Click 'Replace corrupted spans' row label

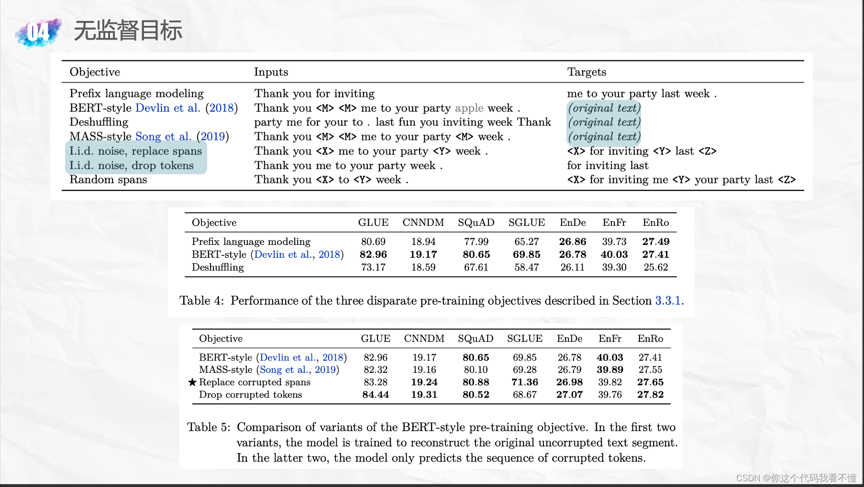click(x=255, y=382)
